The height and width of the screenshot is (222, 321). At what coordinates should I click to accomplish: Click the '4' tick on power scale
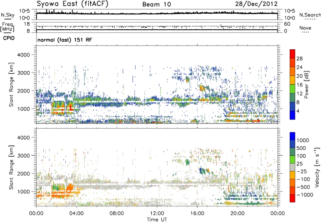tap(298, 111)
